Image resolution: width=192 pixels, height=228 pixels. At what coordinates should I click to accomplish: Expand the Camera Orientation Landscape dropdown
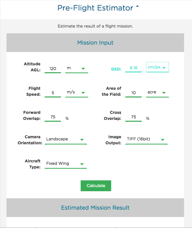pos(66,139)
